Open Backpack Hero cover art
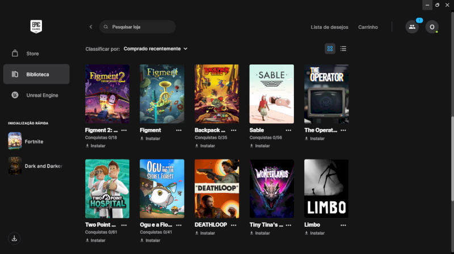Screen dimensions: 454x254 tap(217, 94)
